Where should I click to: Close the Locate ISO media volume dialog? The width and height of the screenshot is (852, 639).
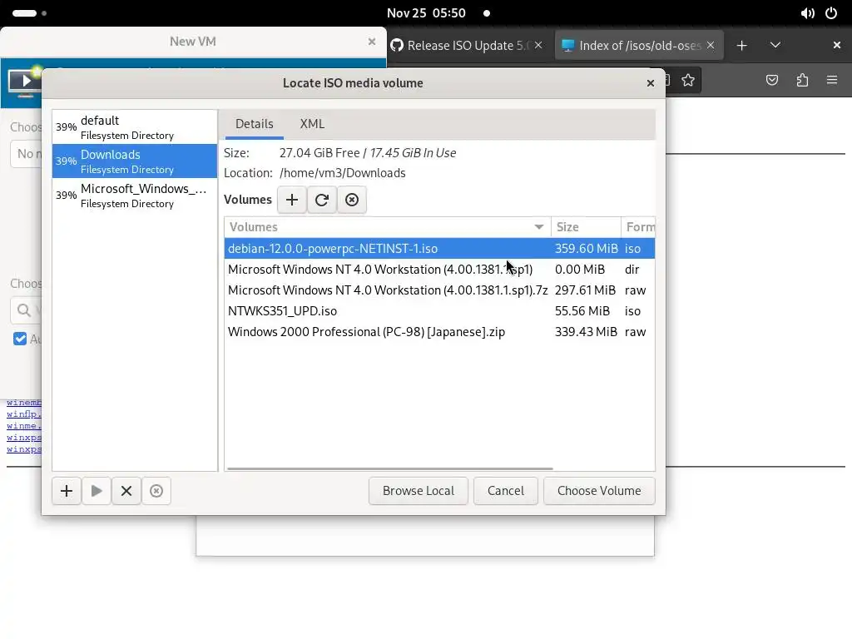(x=651, y=83)
